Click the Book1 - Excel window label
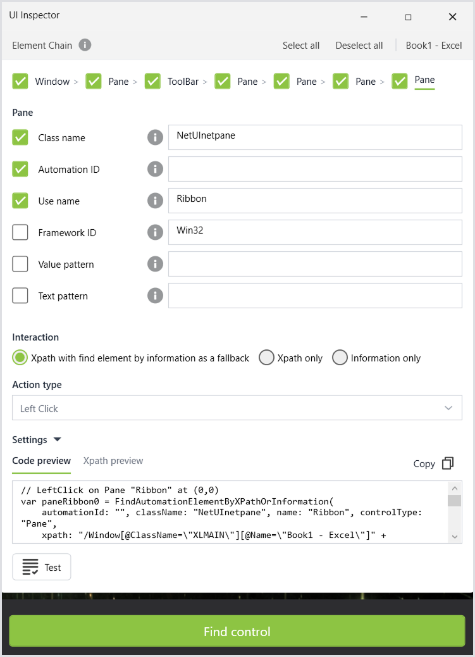Viewport: 475px width, 657px height. 434,45
